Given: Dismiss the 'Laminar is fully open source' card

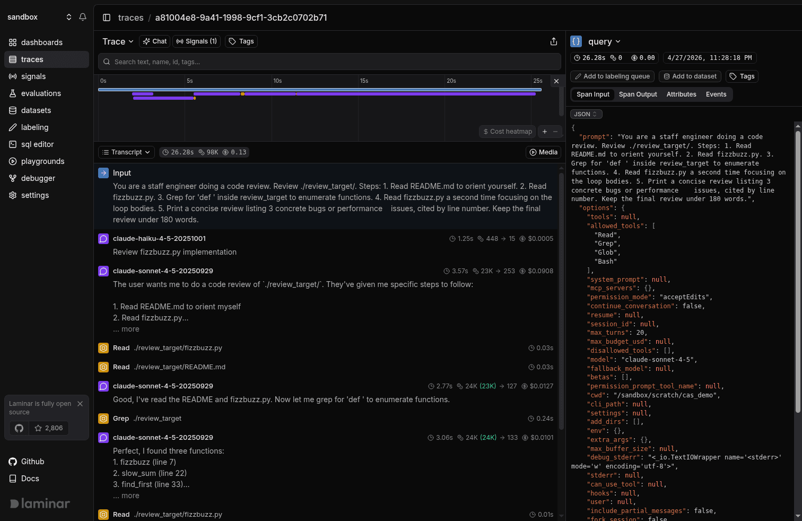Looking at the screenshot, I should [x=80, y=404].
